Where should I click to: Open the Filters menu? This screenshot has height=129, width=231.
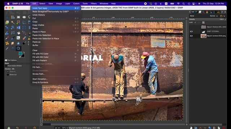[93, 4]
